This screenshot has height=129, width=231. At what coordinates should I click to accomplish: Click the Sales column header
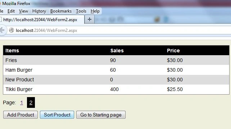coord(117,51)
